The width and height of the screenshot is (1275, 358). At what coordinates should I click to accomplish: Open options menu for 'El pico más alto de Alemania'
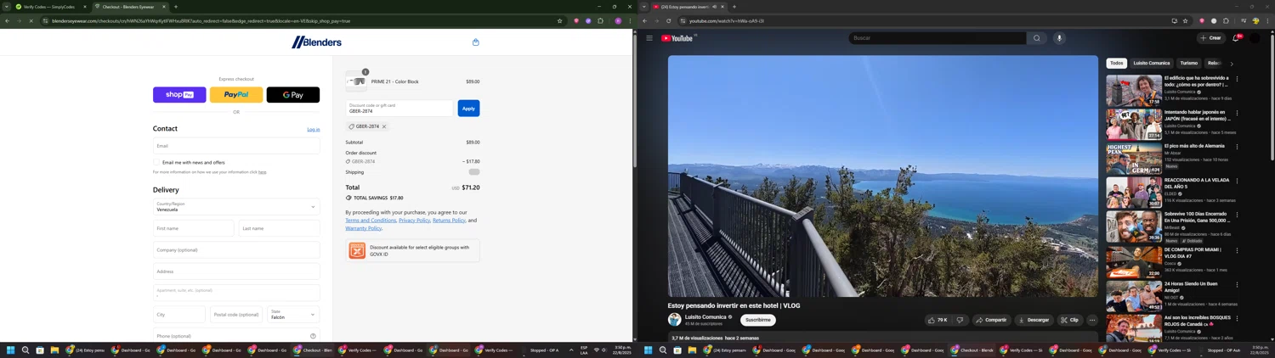(1237, 147)
